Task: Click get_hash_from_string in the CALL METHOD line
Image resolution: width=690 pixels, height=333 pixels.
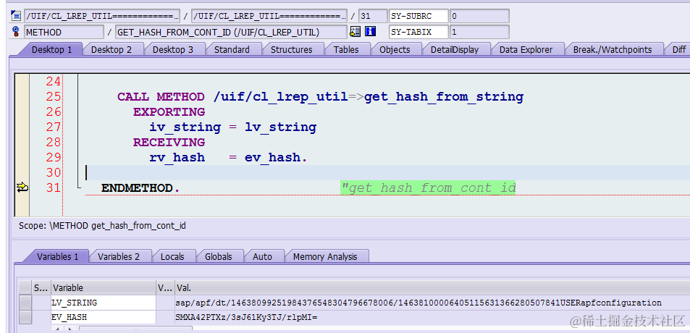Action: click(x=444, y=97)
